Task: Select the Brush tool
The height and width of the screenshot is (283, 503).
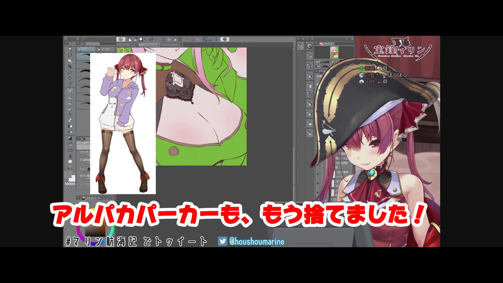Action: pos(70,103)
